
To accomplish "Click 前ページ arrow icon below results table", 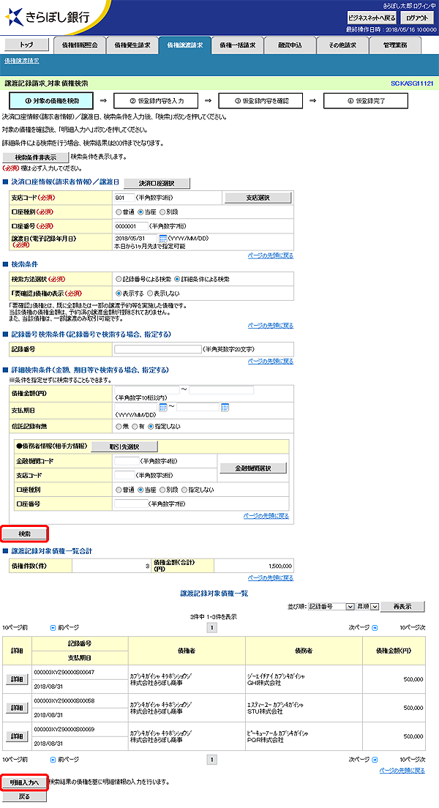I will point(53,760).
